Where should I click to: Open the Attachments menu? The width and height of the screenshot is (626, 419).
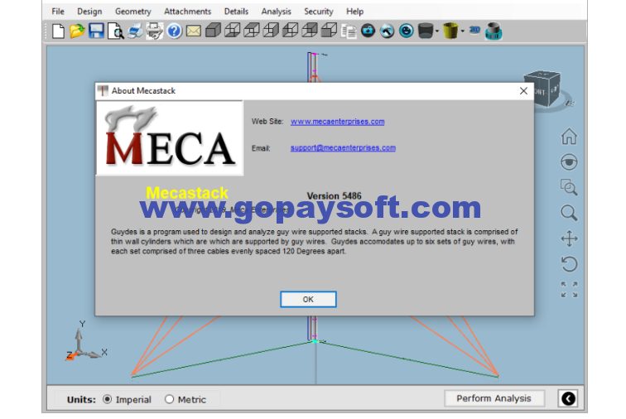[x=188, y=12]
